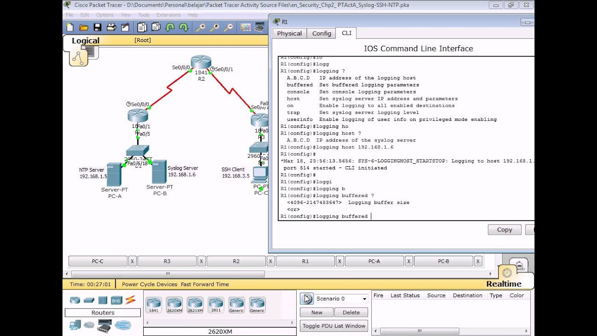
Task: Open the Options menu
Action: [105, 15]
